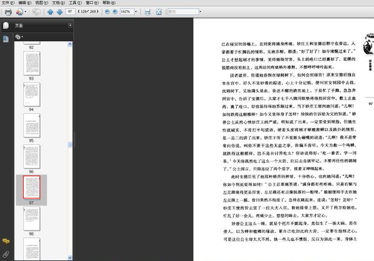Click the zoom in button
This screenshot has height=261, width=374.
(x=114, y=12)
